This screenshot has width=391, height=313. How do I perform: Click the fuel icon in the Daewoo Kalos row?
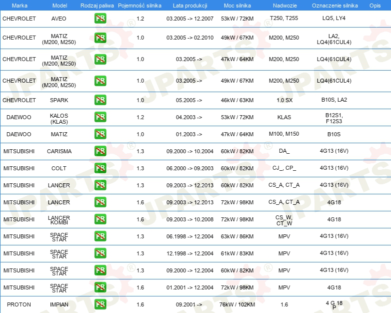(x=100, y=117)
